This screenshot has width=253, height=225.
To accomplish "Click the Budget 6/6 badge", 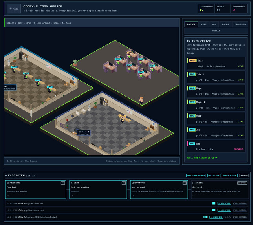I will (229, 176).
